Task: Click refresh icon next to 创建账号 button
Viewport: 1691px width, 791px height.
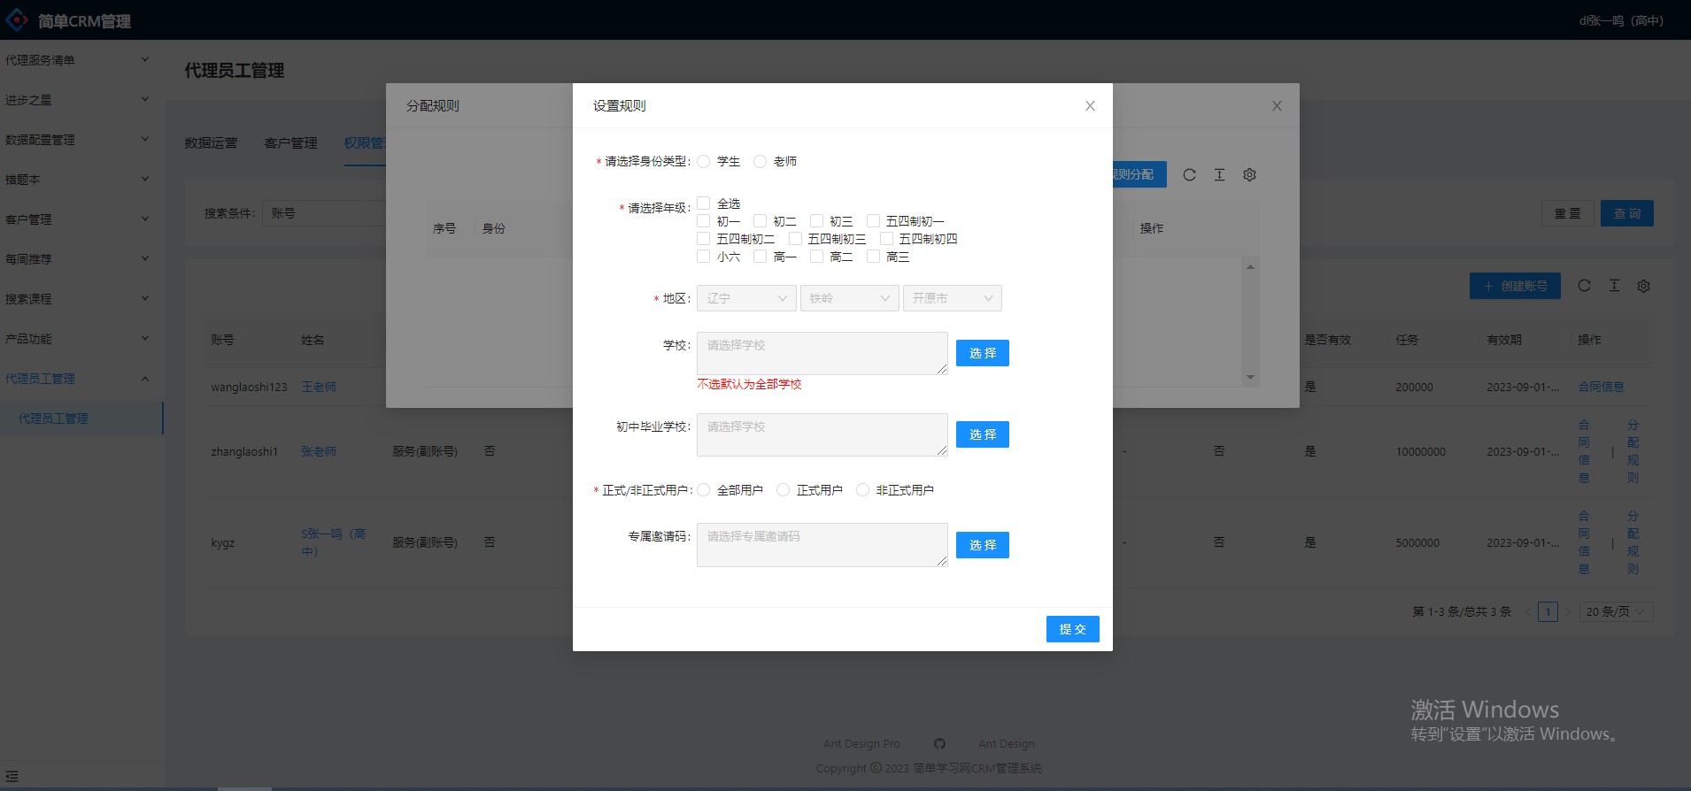Action: pos(1584,286)
